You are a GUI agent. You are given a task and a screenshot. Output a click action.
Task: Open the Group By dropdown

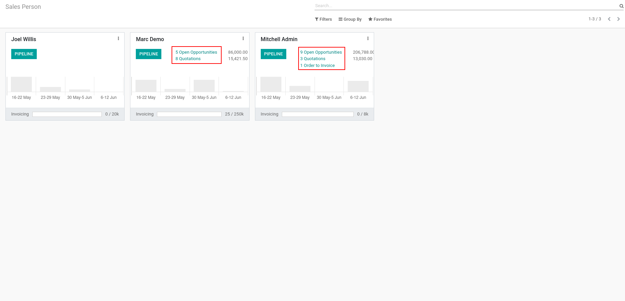click(x=350, y=19)
